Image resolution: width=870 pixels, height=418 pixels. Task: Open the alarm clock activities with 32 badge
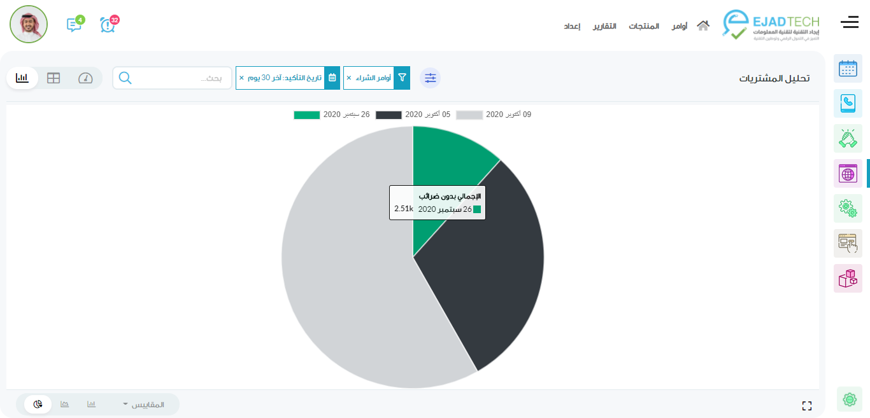pyautogui.click(x=108, y=25)
